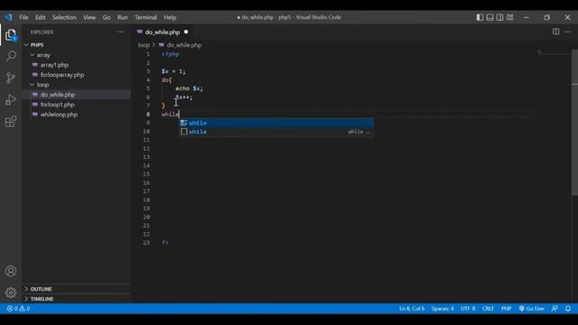The width and height of the screenshot is (578, 325).
Task: Click the loop breadcrumb segment
Action: pyautogui.click(x=144, y=45)
